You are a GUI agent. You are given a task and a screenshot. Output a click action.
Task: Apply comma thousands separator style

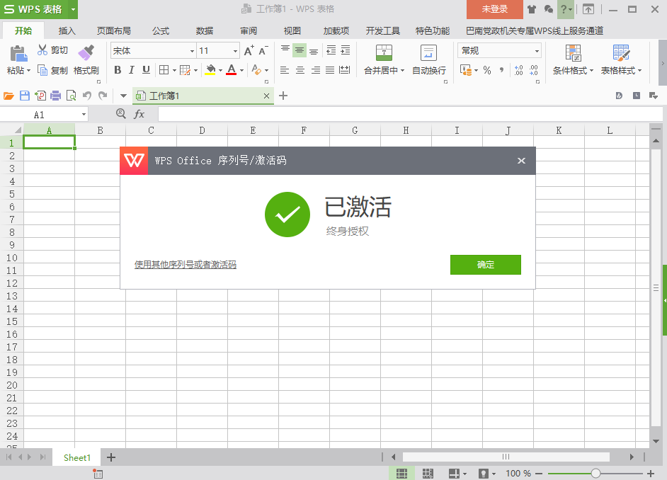click(502, 70)
